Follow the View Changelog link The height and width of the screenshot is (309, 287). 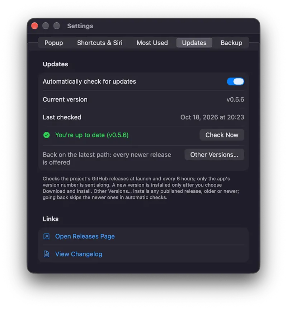coord(79,254)
